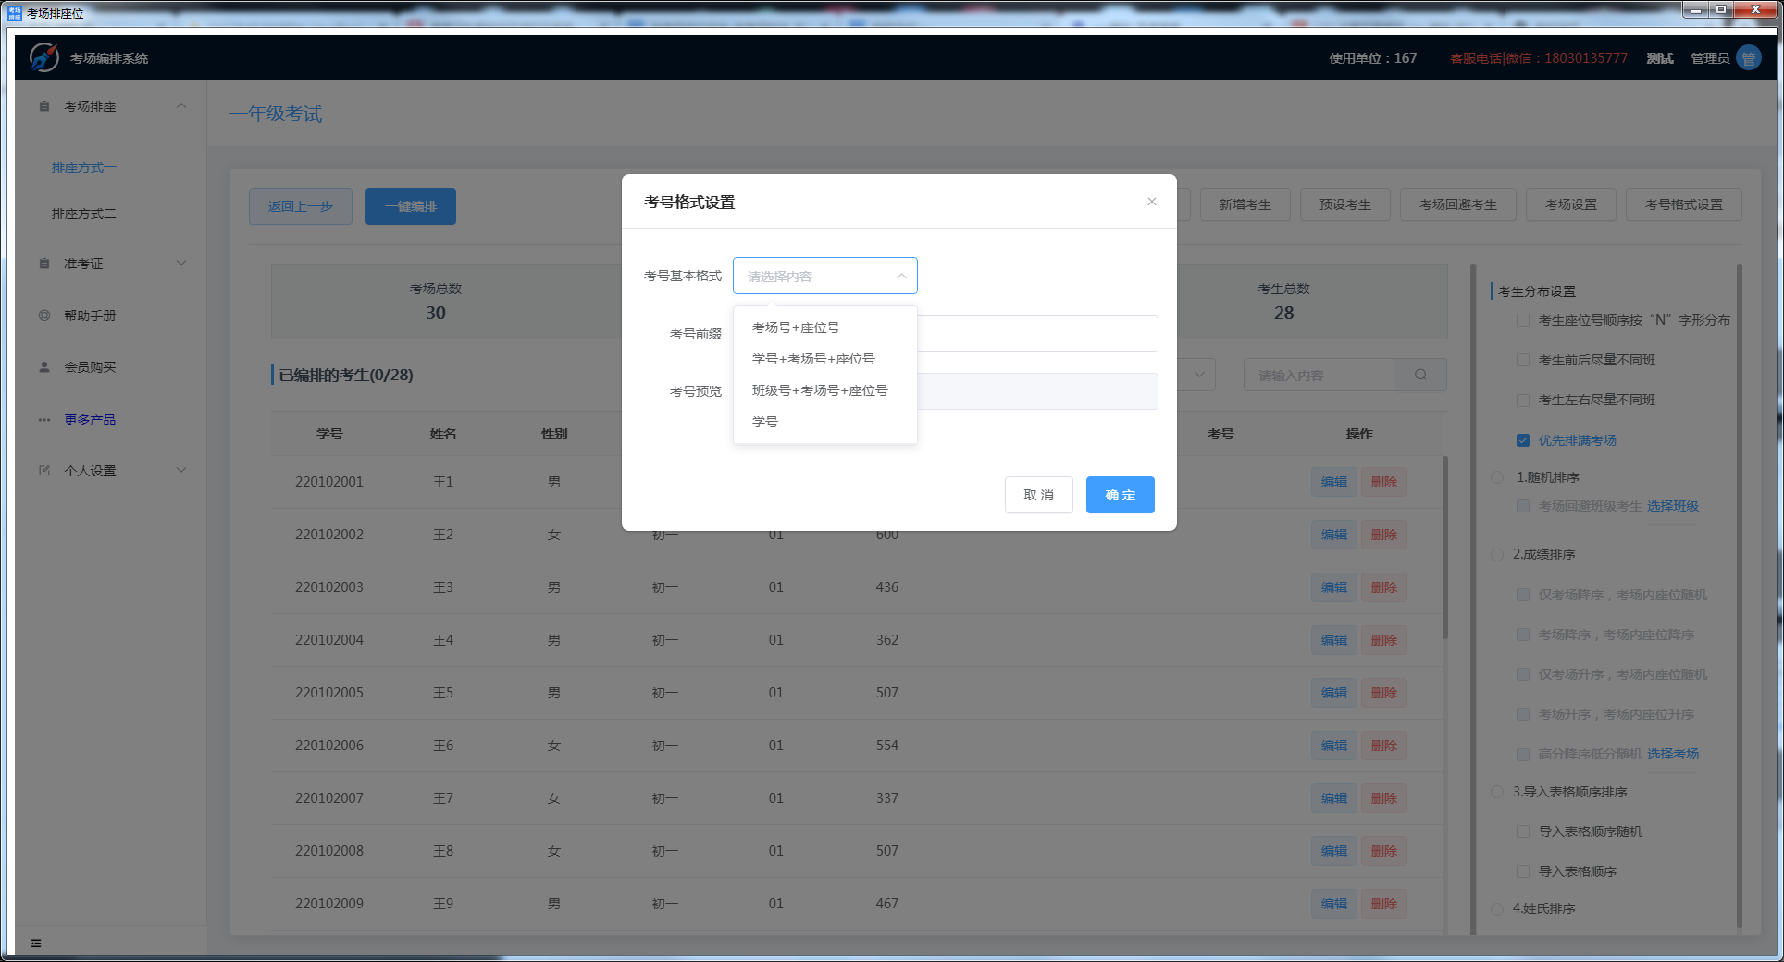The height and width of the screenshot is (962, 1784).
Task: Click the 考场设置 button
Action: coord(1571,204)
